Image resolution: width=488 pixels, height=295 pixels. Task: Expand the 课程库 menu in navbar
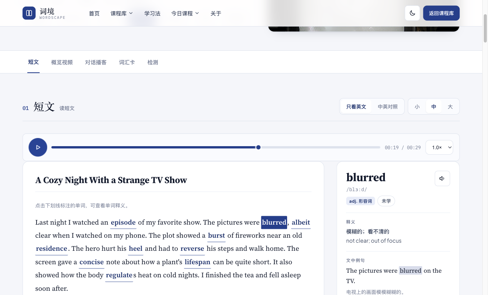[x=122, y=13]
